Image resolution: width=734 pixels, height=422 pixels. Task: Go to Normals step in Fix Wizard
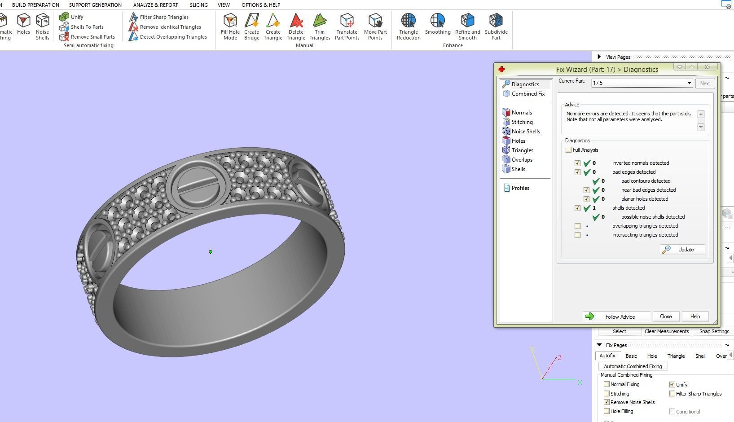[518, 113]
